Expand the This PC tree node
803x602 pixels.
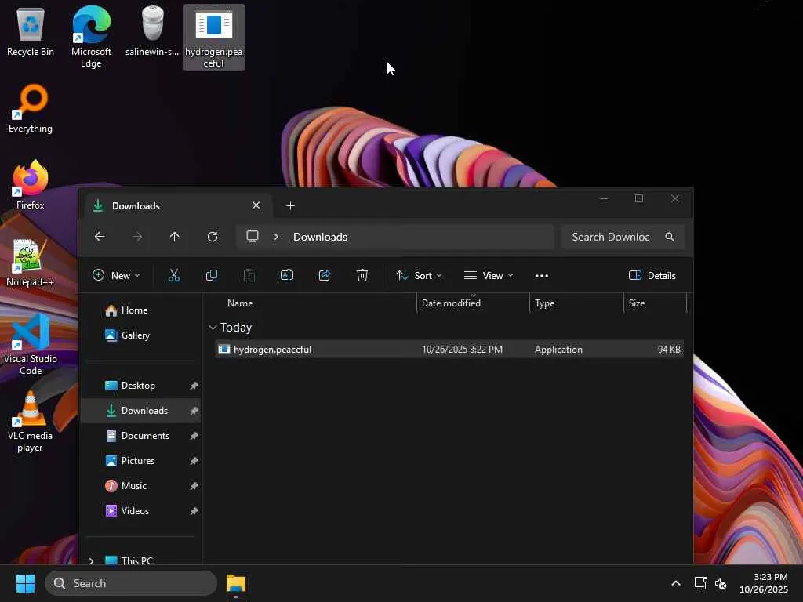coord(92,560)
